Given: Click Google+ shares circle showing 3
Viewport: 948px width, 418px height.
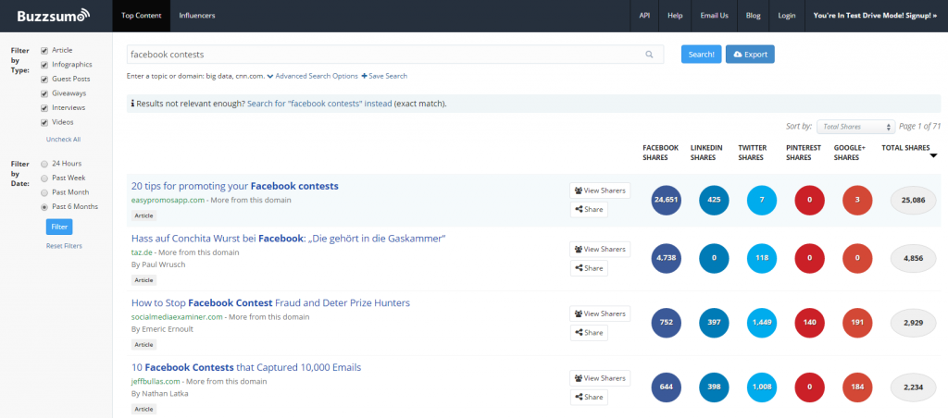Looking at the screenshot, I should 857,201.
